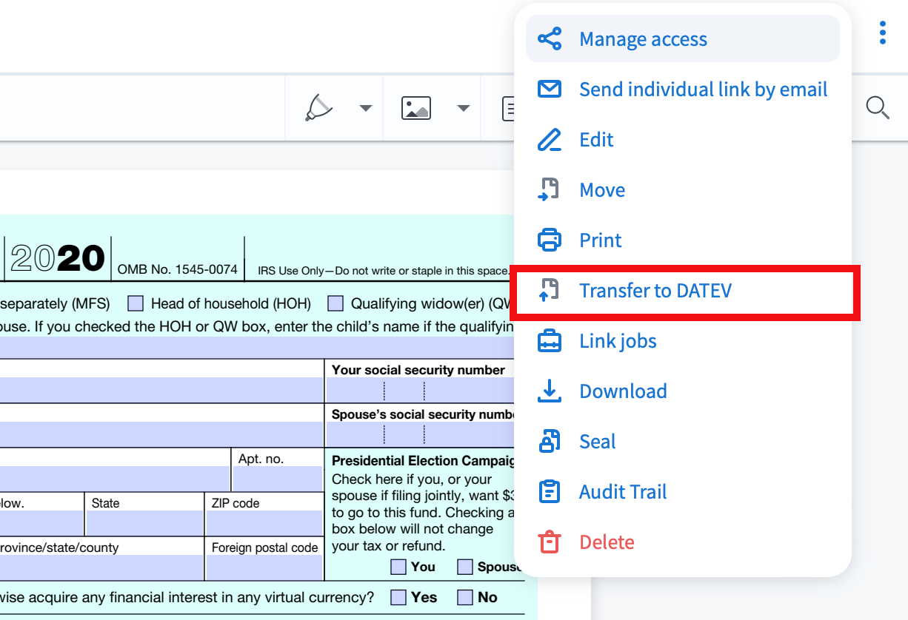Click the briefcase icon for Link jobs
Viewport: 908px width, 620px height.
[549, 341]
